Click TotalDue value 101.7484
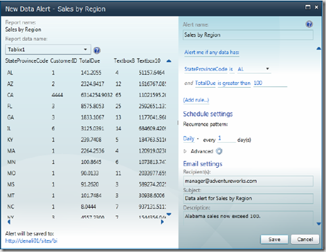Image resolution: width=326 pixels, height=252 pixels. (91, 195)
